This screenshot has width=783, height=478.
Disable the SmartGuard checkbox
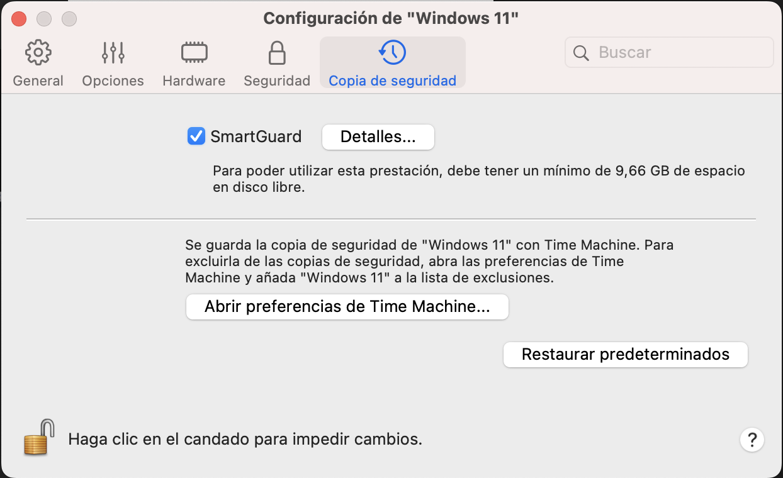[196, 136]
